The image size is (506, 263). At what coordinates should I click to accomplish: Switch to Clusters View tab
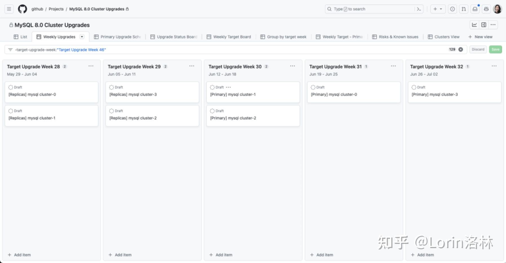[444, 37]
